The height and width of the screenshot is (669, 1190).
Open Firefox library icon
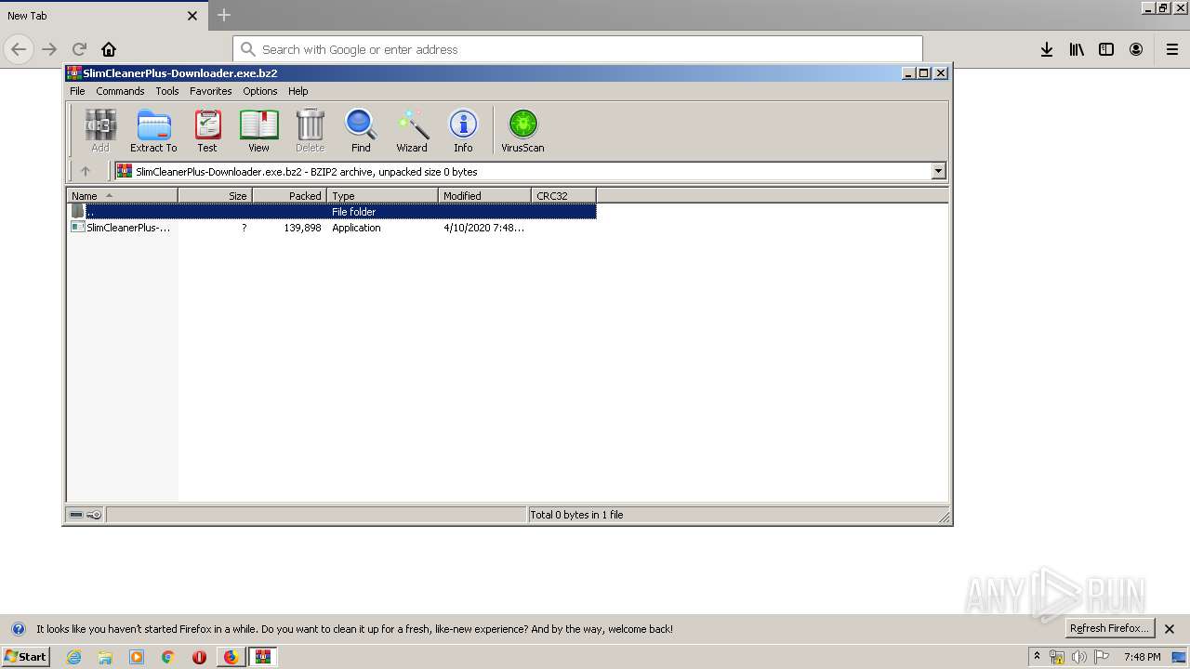tap(1077, 49)
